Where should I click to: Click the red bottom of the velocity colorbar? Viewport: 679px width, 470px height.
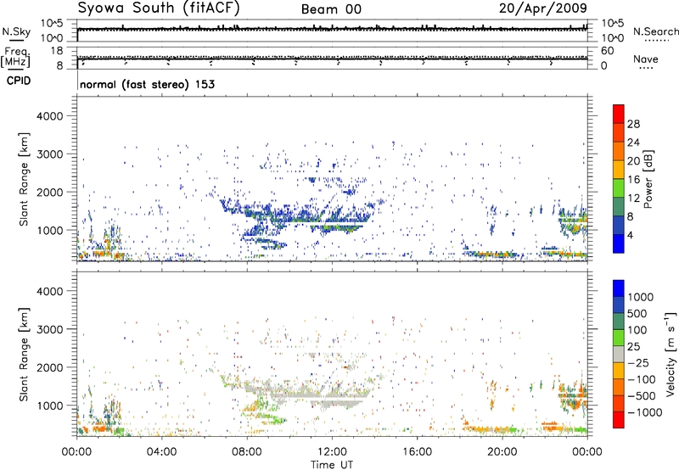tap(619, 420)
